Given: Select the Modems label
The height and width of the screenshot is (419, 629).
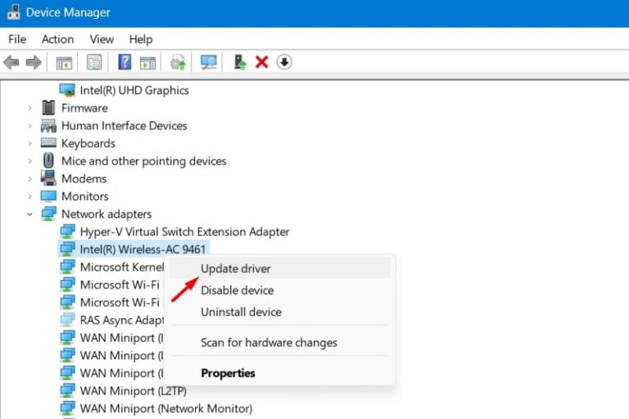Looking at the screenshot, I should click(x=84, y=179).
